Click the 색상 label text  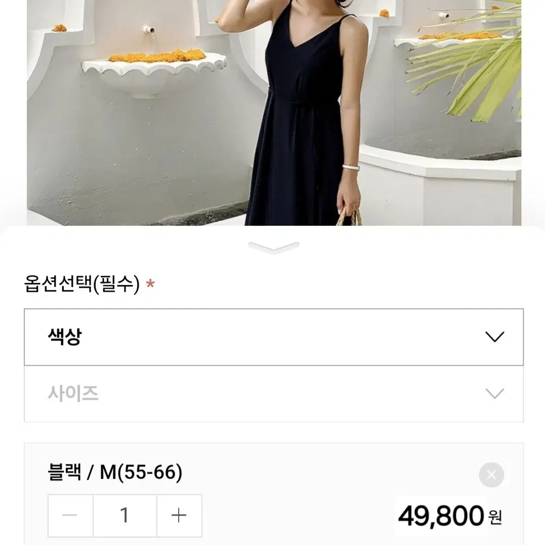tap(65, 337)
